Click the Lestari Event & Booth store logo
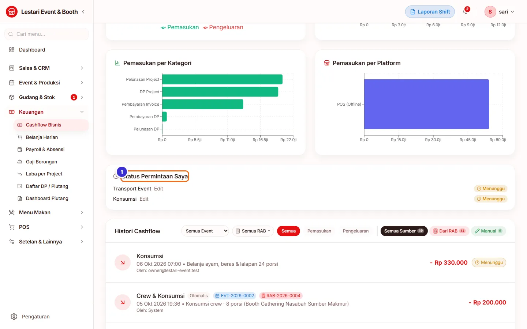Image resolution: width=527 pixels, height=329 pixels. [x=12, y=12]
